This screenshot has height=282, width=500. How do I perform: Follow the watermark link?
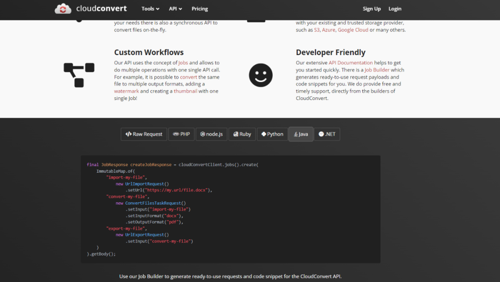(126, 91)
